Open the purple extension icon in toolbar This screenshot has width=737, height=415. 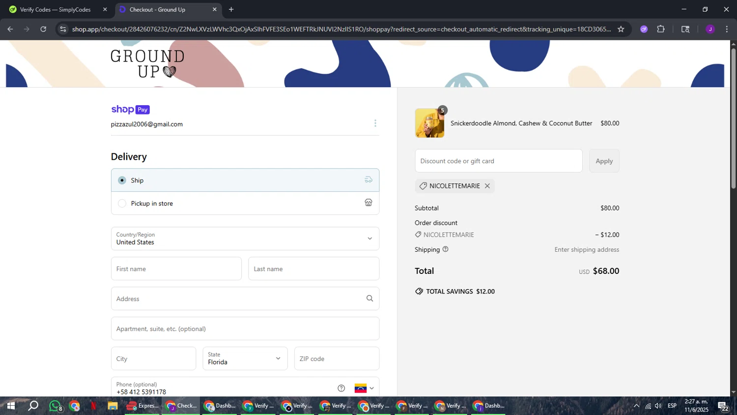coord(644,29)
